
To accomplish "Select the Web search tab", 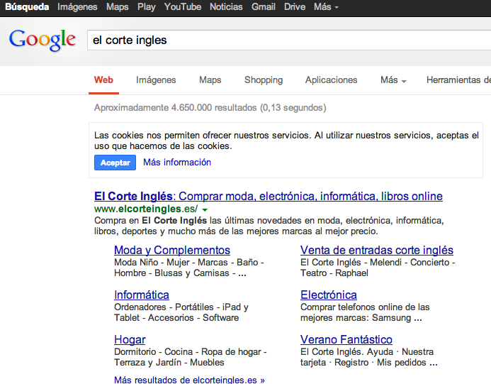I will coord(103,80).
